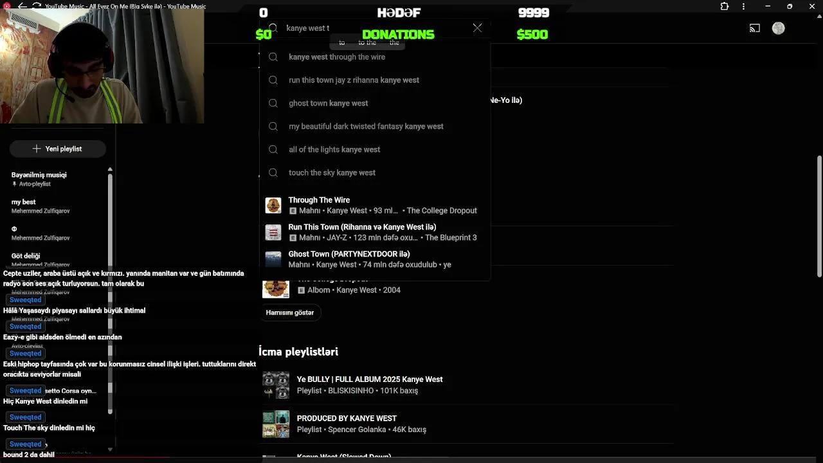Viewport: 823px width, 463px height.
Task: Click chat message 'Hiç Kanye West dinledin mi'
Action: pyautogui.click(x=45, y=401)
